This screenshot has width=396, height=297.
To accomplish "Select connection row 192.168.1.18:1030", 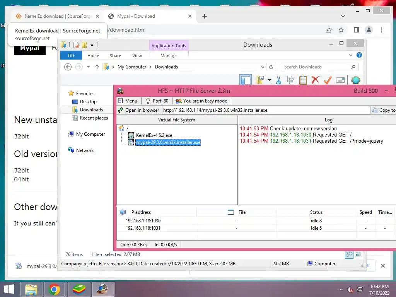I will [256, 221].
